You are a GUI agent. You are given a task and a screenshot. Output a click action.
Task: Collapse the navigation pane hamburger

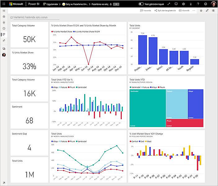tap(4, 11)
